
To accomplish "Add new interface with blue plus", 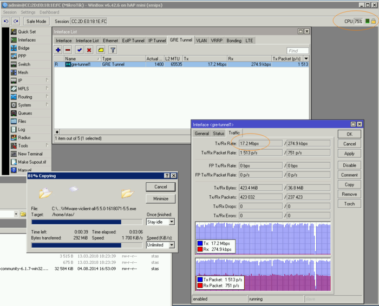I will pos(58,50).
